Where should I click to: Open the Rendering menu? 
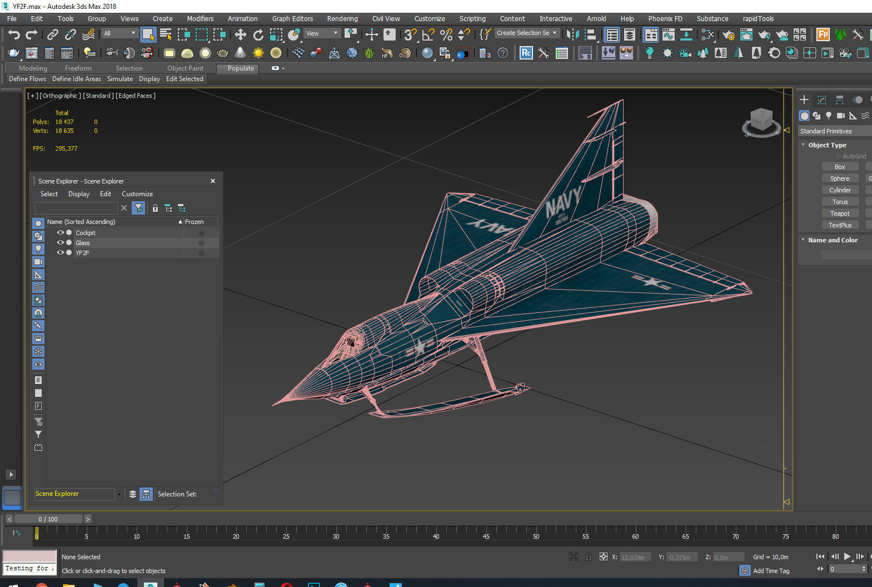pyautogui.click(x=342, y=19)
